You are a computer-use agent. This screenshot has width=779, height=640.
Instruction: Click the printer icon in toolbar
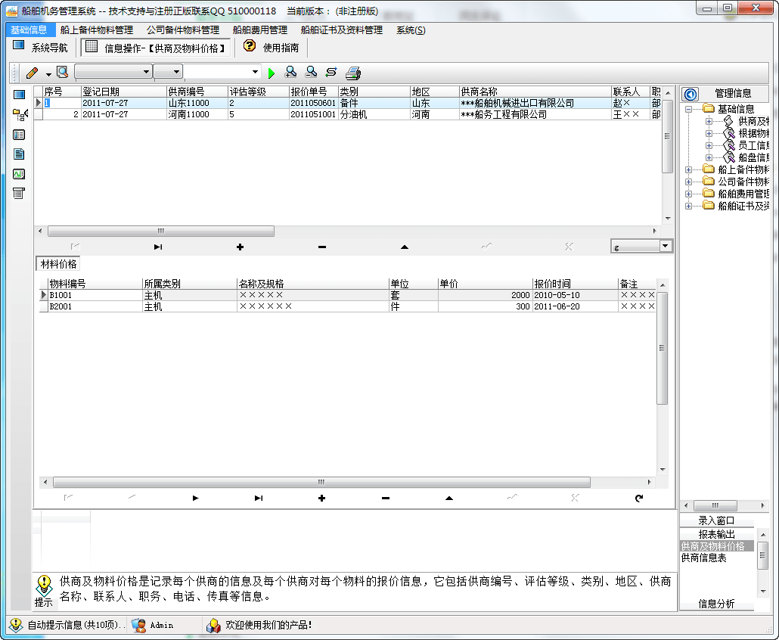coord(353,73)
